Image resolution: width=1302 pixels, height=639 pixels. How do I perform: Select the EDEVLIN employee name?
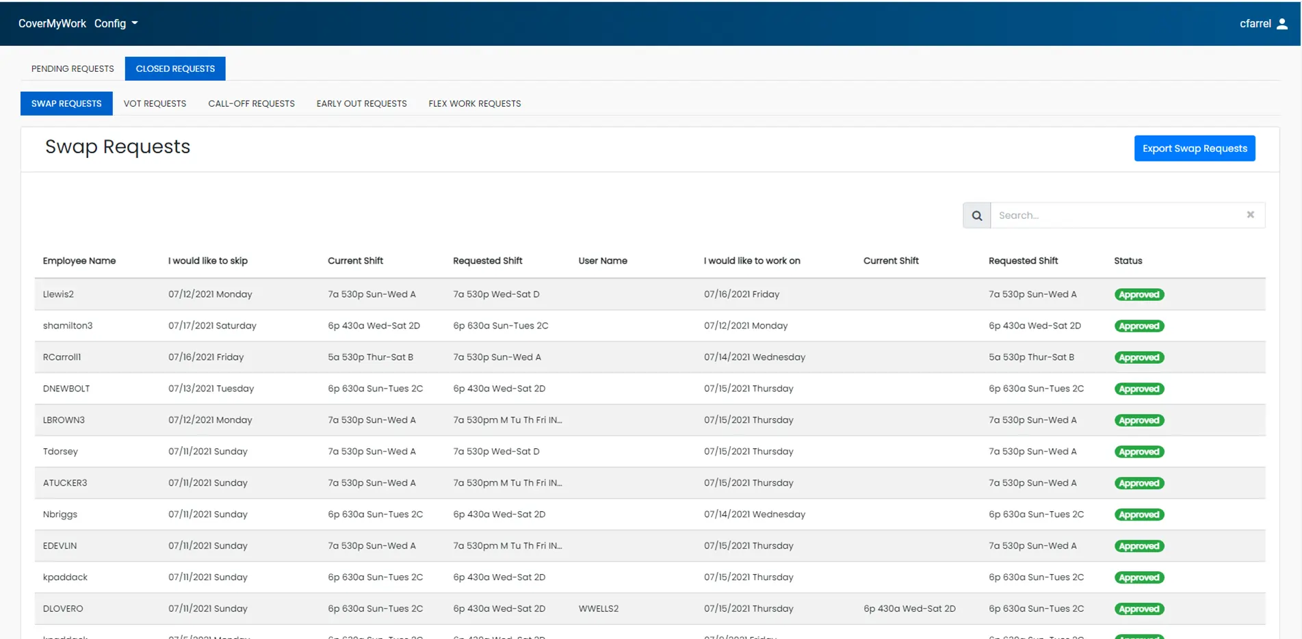60,546
